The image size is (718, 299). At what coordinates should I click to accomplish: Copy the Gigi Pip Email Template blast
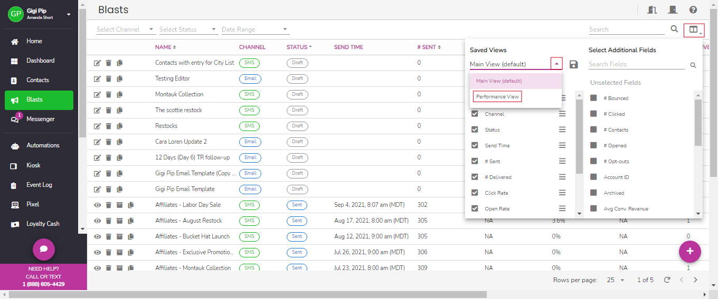[x=120, y=189]
